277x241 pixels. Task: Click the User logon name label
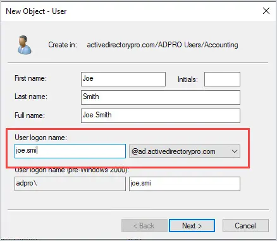40,138
